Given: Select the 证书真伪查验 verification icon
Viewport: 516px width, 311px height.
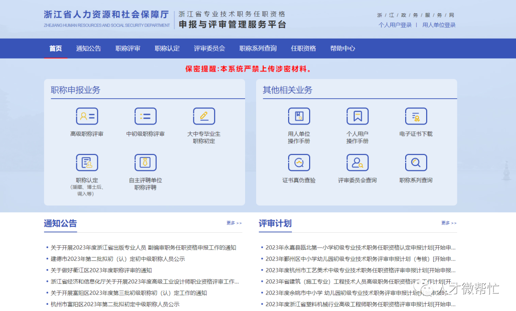Looking at the screenshot, I should tap(300, 162).
